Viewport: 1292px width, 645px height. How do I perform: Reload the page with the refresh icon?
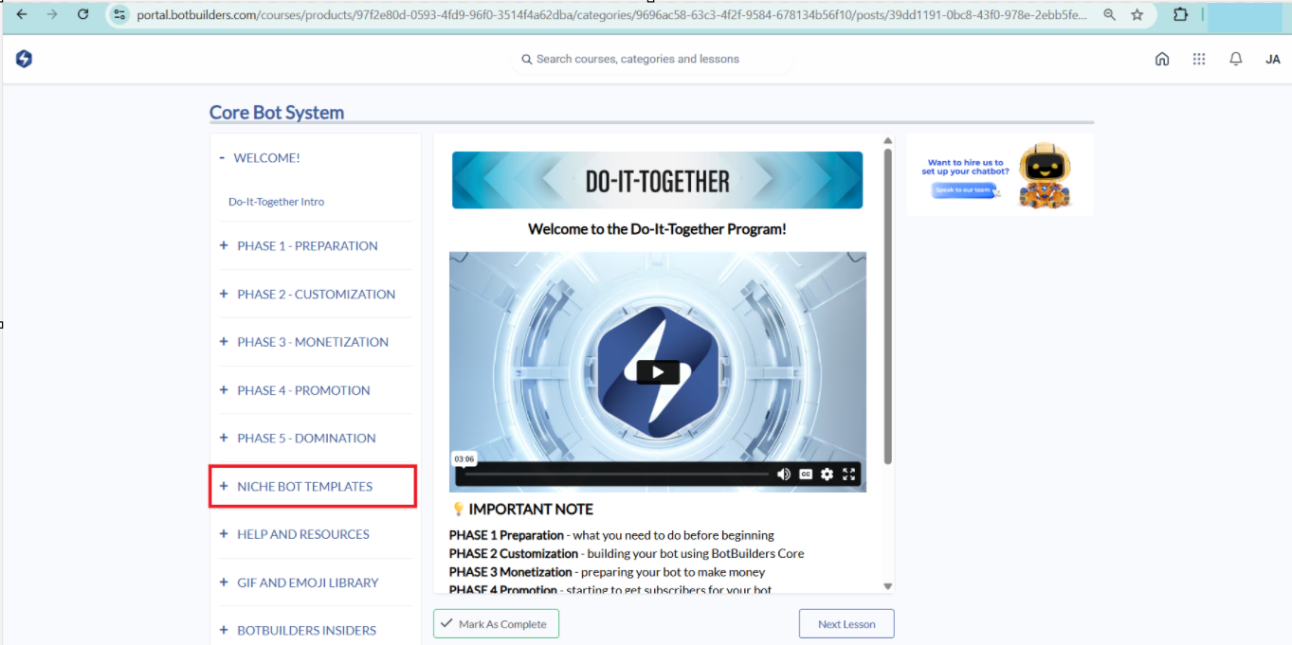(83, 14)
